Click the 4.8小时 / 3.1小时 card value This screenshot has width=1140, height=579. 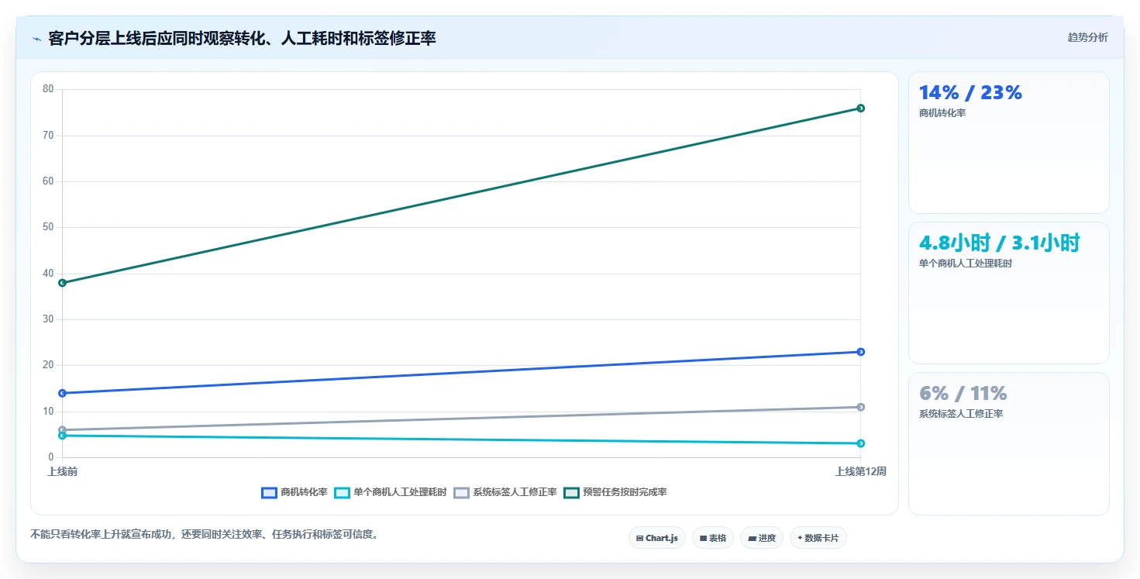(1000, 243)
